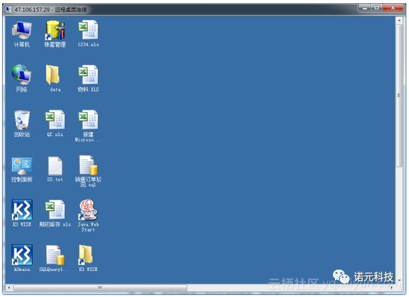Launch the K3 WISE application shortcut
Screen dimensions: 409x297
(22, 213)
